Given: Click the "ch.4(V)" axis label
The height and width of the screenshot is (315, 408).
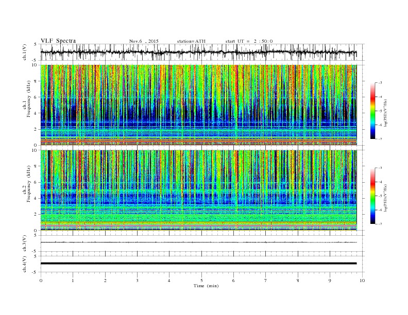Looking at the screenshot, I should point(25,264).
